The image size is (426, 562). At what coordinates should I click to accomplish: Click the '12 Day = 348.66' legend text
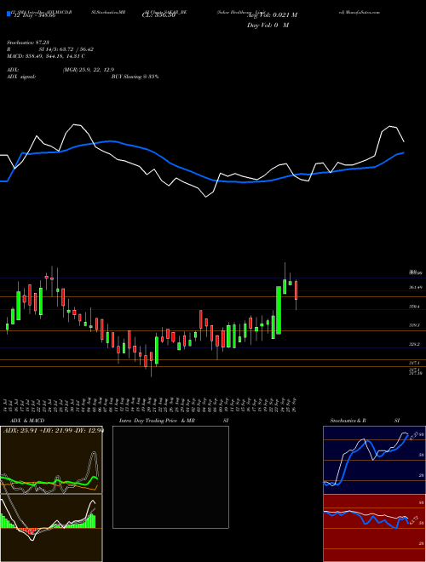tap(33, 16)
